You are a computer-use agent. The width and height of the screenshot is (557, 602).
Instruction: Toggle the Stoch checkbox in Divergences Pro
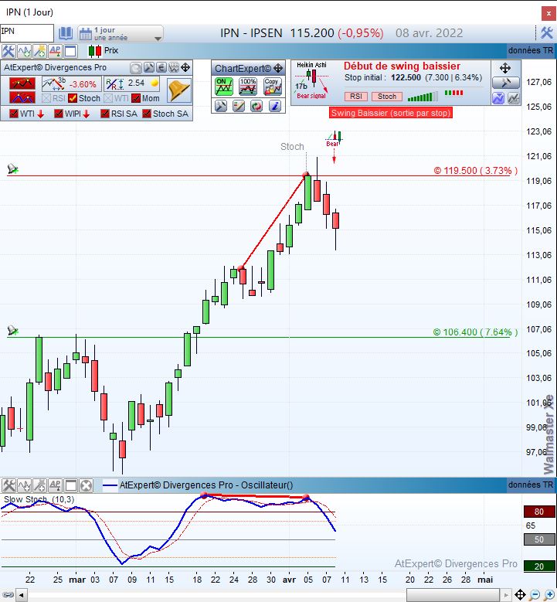[x=73, y=98]
